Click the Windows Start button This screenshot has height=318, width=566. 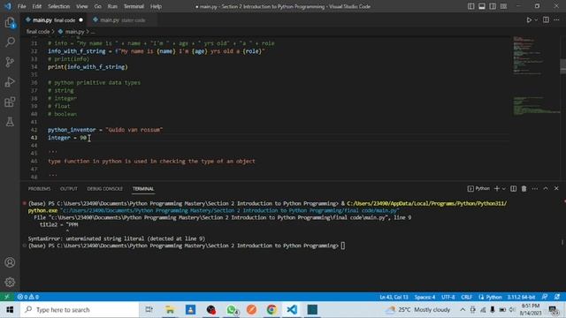[10, 310]
